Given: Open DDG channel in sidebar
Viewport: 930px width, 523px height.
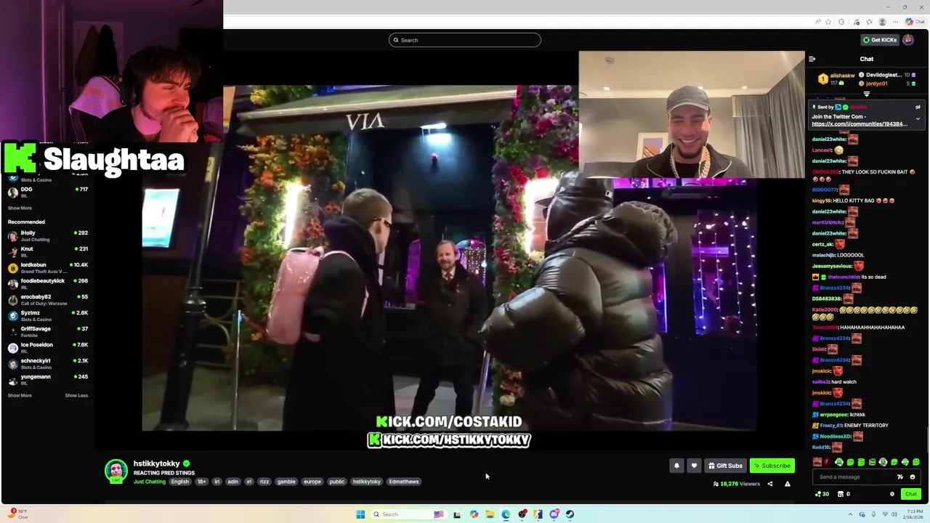Looking at the screenshot, I should [x=48, y=192].
